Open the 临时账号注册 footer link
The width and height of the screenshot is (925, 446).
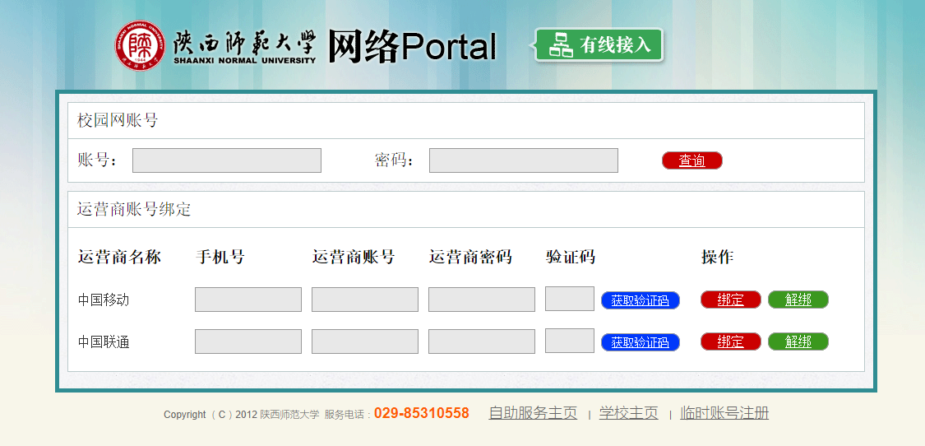pos(724,413)
